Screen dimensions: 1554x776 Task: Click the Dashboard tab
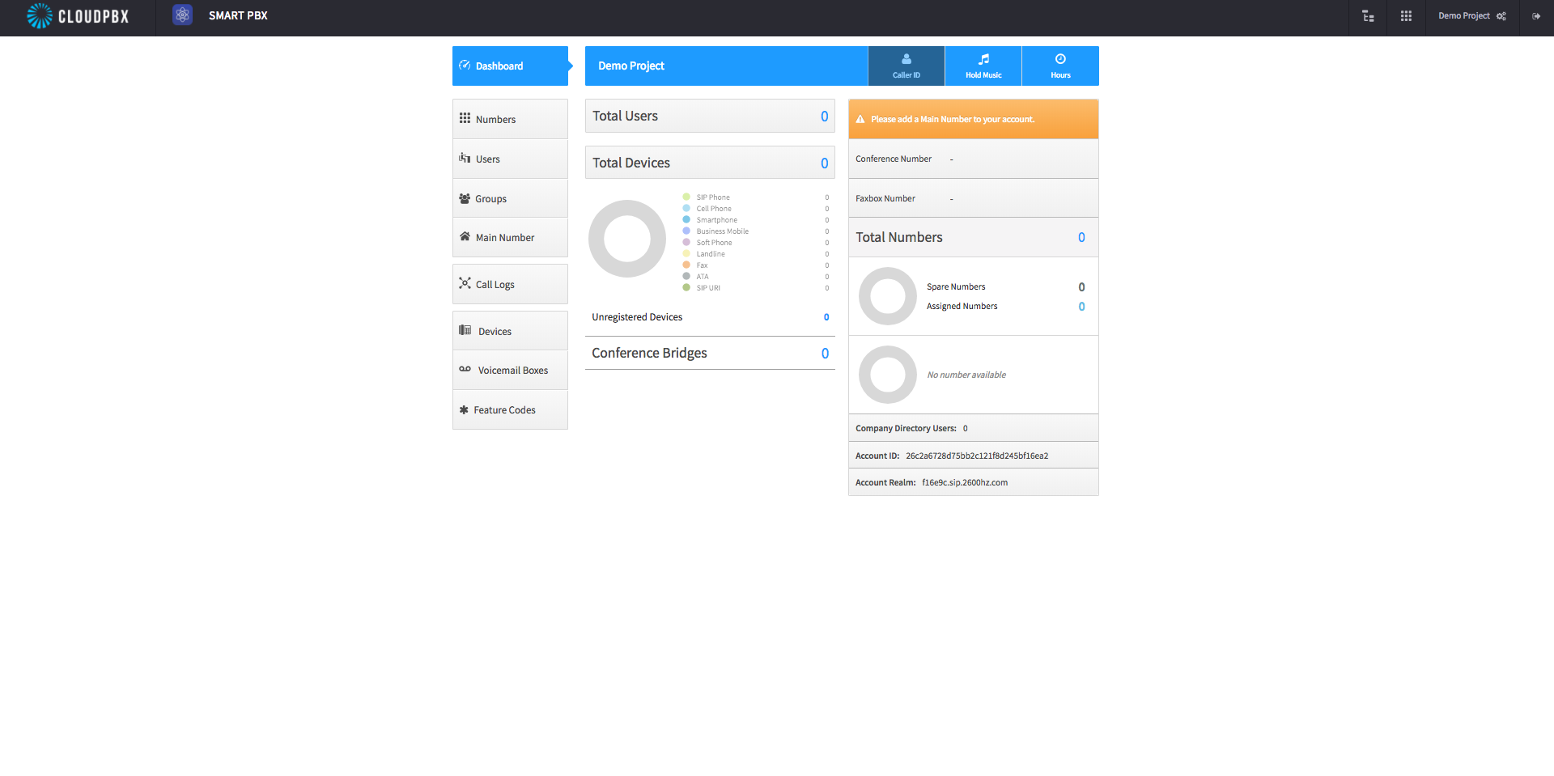[x=510, y=66]
